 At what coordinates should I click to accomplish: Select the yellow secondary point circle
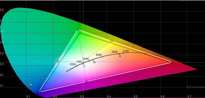click(111, 41)
